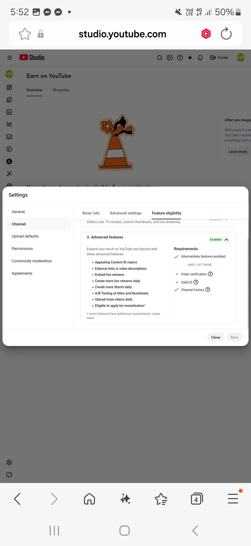Image resolution: width=251 pixels, height=546 pixels.
Task: Click "Appealing Content ID claims" list item
Action: coord(116,262)
